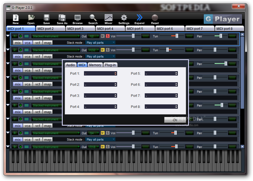Collapse channel 1 with its triangle
Image resolution: width=253 pixels, height=181 pixels.
[x=8, y=36]
